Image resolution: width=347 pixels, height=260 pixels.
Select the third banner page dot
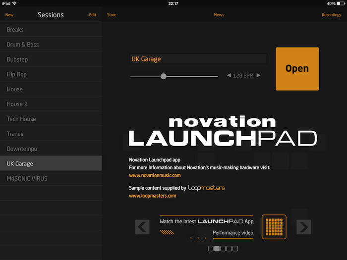click(x=223, y=249)
